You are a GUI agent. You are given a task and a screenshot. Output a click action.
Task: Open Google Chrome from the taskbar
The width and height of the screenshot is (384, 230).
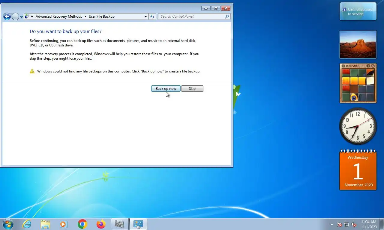82,224
